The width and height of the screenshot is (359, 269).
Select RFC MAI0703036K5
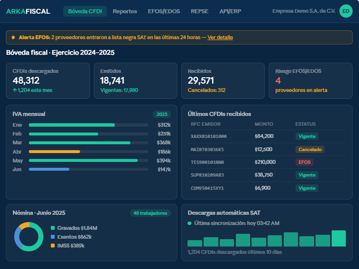pyautogui.click(x=207, y=150)
